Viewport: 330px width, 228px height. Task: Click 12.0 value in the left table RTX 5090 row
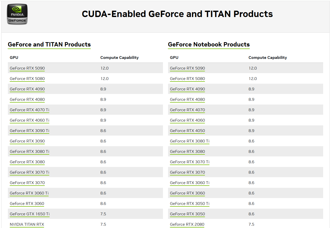(104, 68)
